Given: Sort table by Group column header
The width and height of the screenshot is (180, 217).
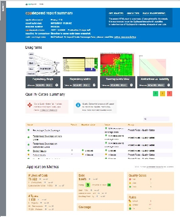Looking at the screenshot, I should tap(131, 125).
